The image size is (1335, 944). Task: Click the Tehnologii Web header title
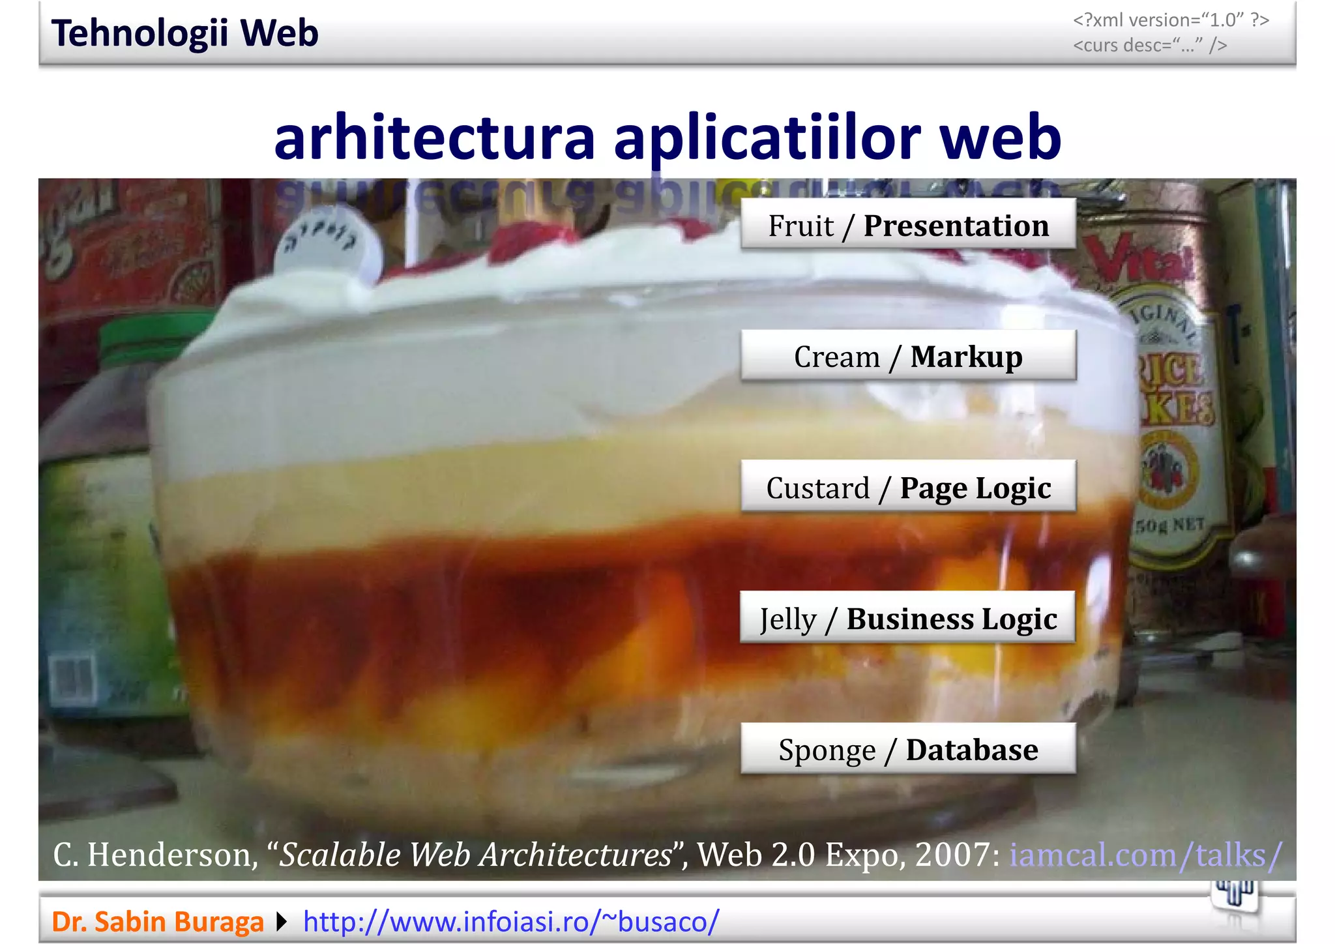185,33
